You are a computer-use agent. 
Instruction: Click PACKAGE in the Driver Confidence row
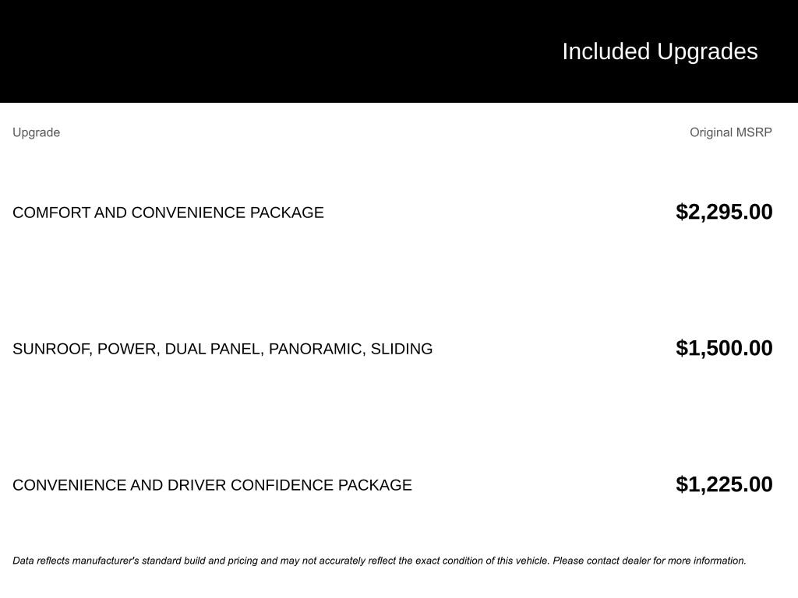tap(375, 485)
